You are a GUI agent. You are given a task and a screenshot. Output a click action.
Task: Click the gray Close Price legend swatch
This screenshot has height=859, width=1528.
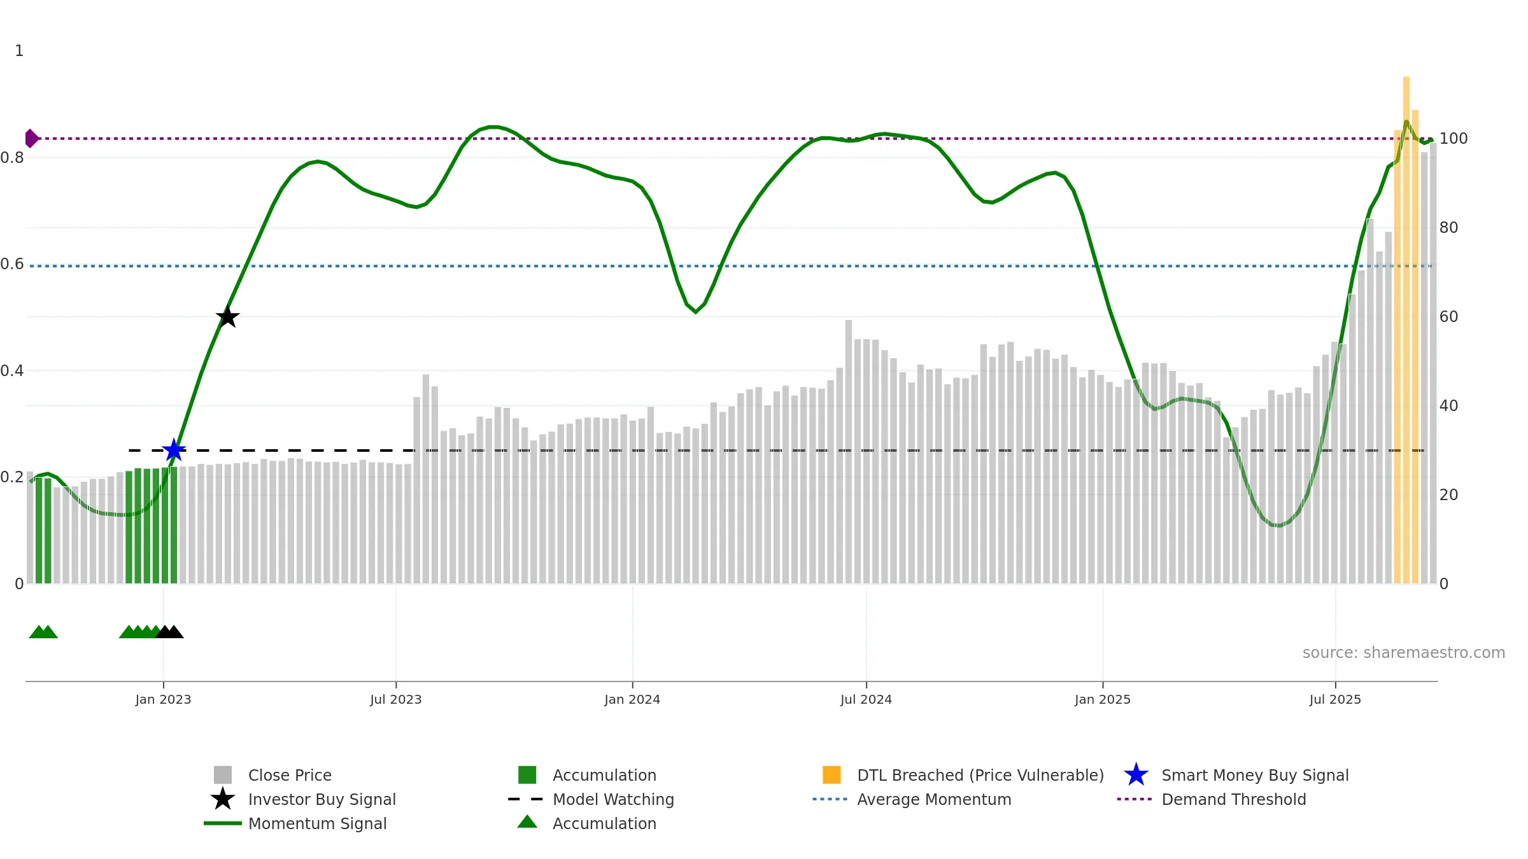[223, 774]
